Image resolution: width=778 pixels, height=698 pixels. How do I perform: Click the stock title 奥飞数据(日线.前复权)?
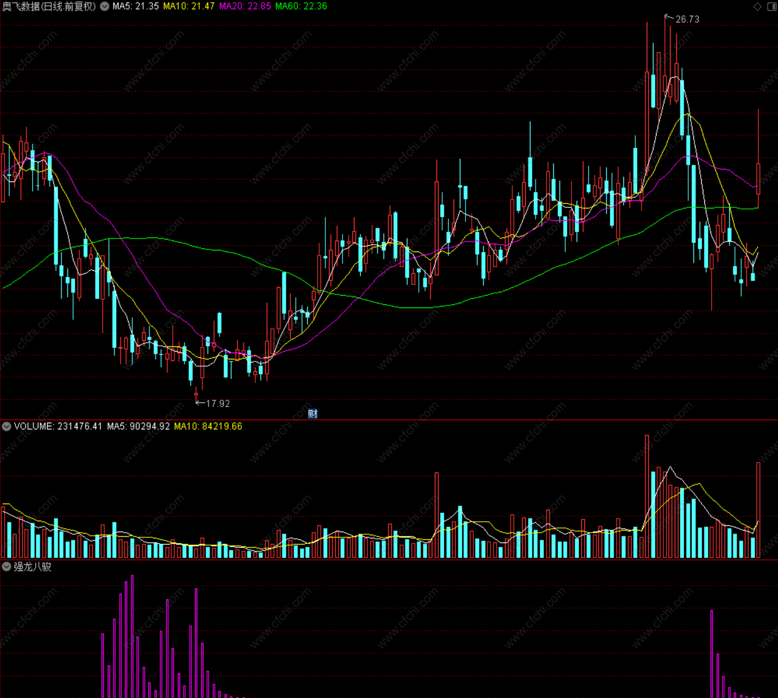click(49, 6)
